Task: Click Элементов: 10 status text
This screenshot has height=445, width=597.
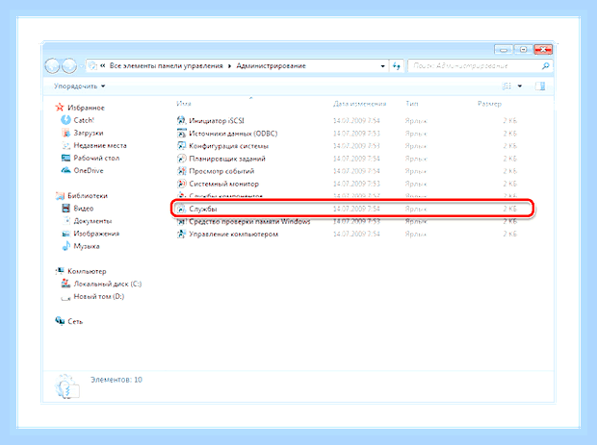Action: [117, 380]
